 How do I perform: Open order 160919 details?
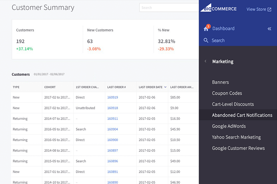tap(112, 97)
